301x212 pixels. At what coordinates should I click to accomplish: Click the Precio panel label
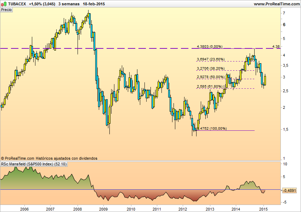[6, 10]
